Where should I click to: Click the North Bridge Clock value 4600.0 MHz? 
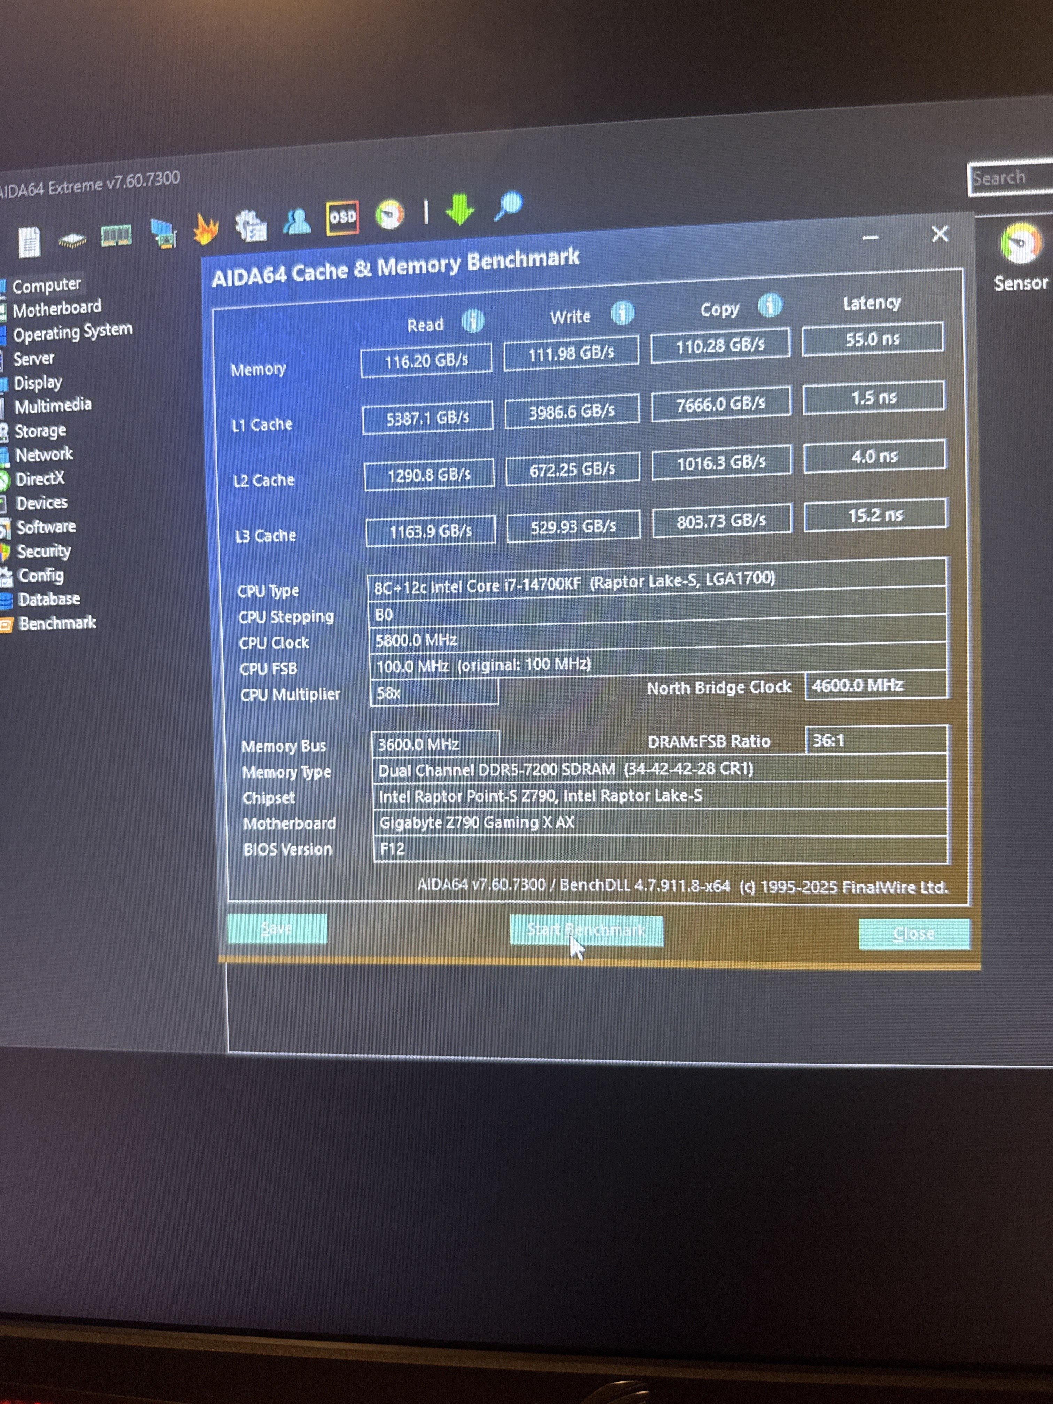[876, 686]
